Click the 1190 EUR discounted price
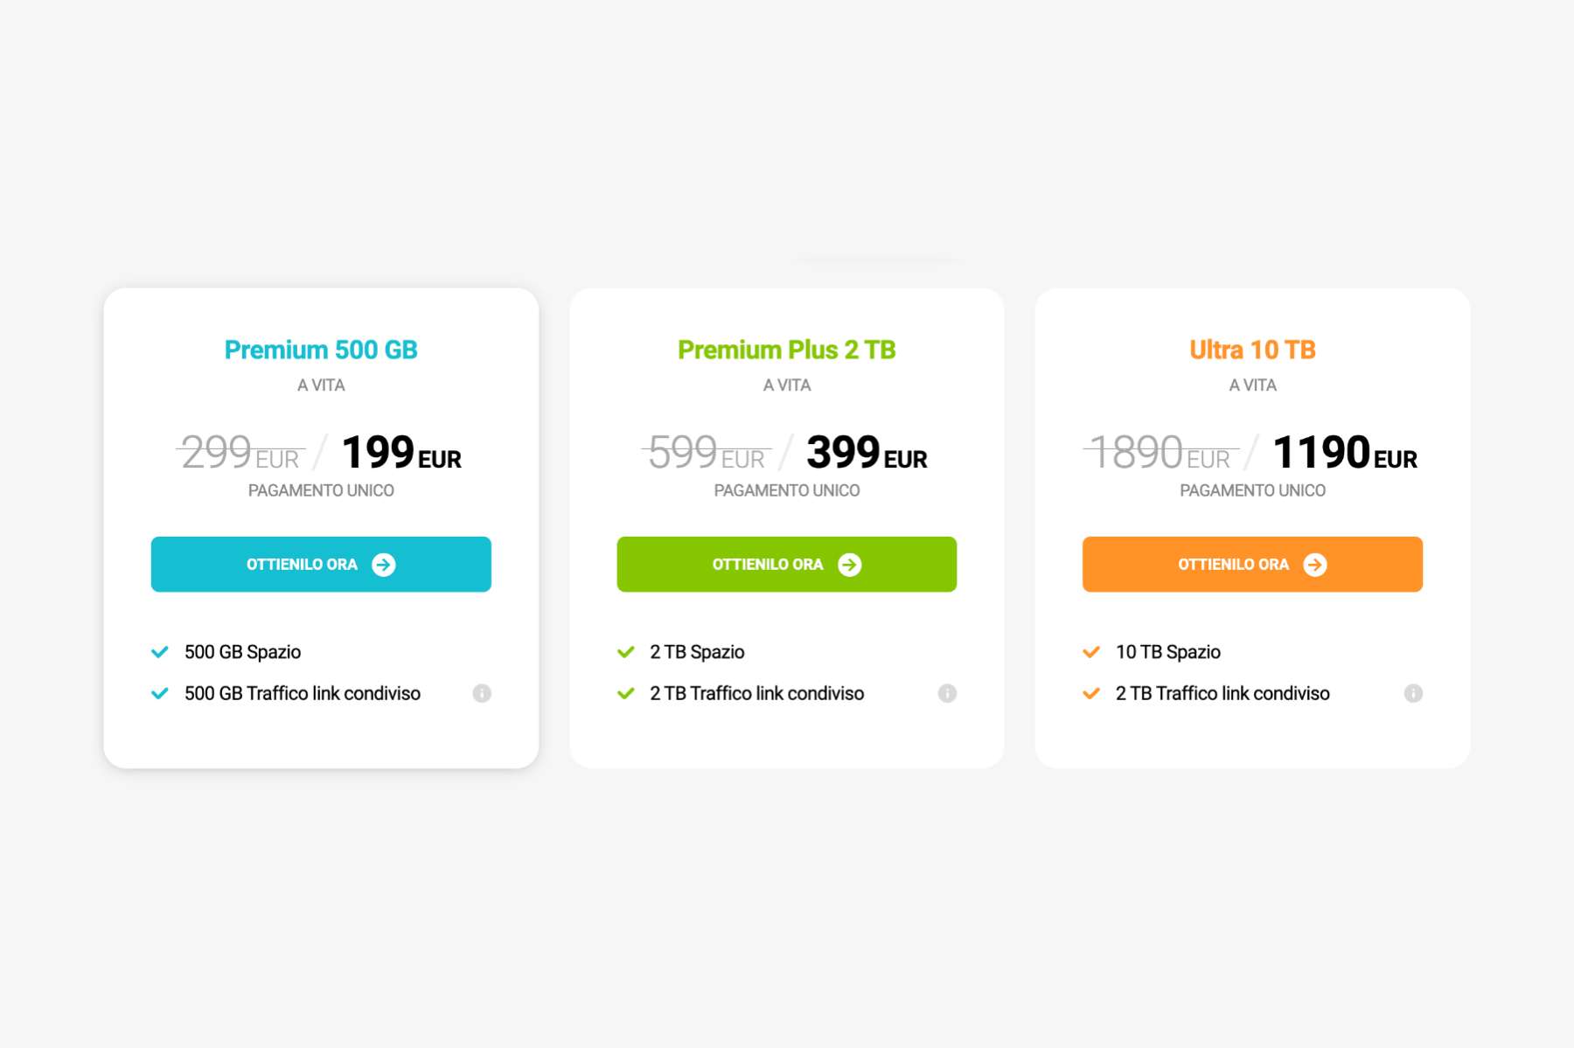The height and width of the screenshot is (1048, 1574). coord(1344,453)
